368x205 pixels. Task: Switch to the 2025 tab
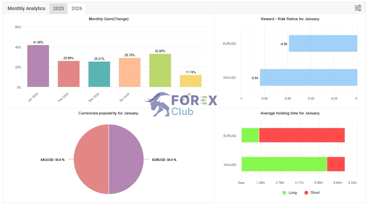[x=58, y=9]
